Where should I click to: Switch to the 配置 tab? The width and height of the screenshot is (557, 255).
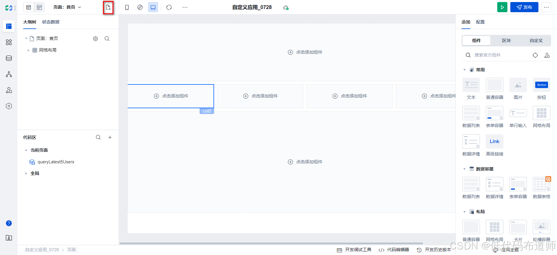480,22
